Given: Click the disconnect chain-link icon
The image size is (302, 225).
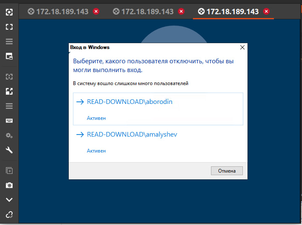Looking at the screenshot, I should (9, 215).
